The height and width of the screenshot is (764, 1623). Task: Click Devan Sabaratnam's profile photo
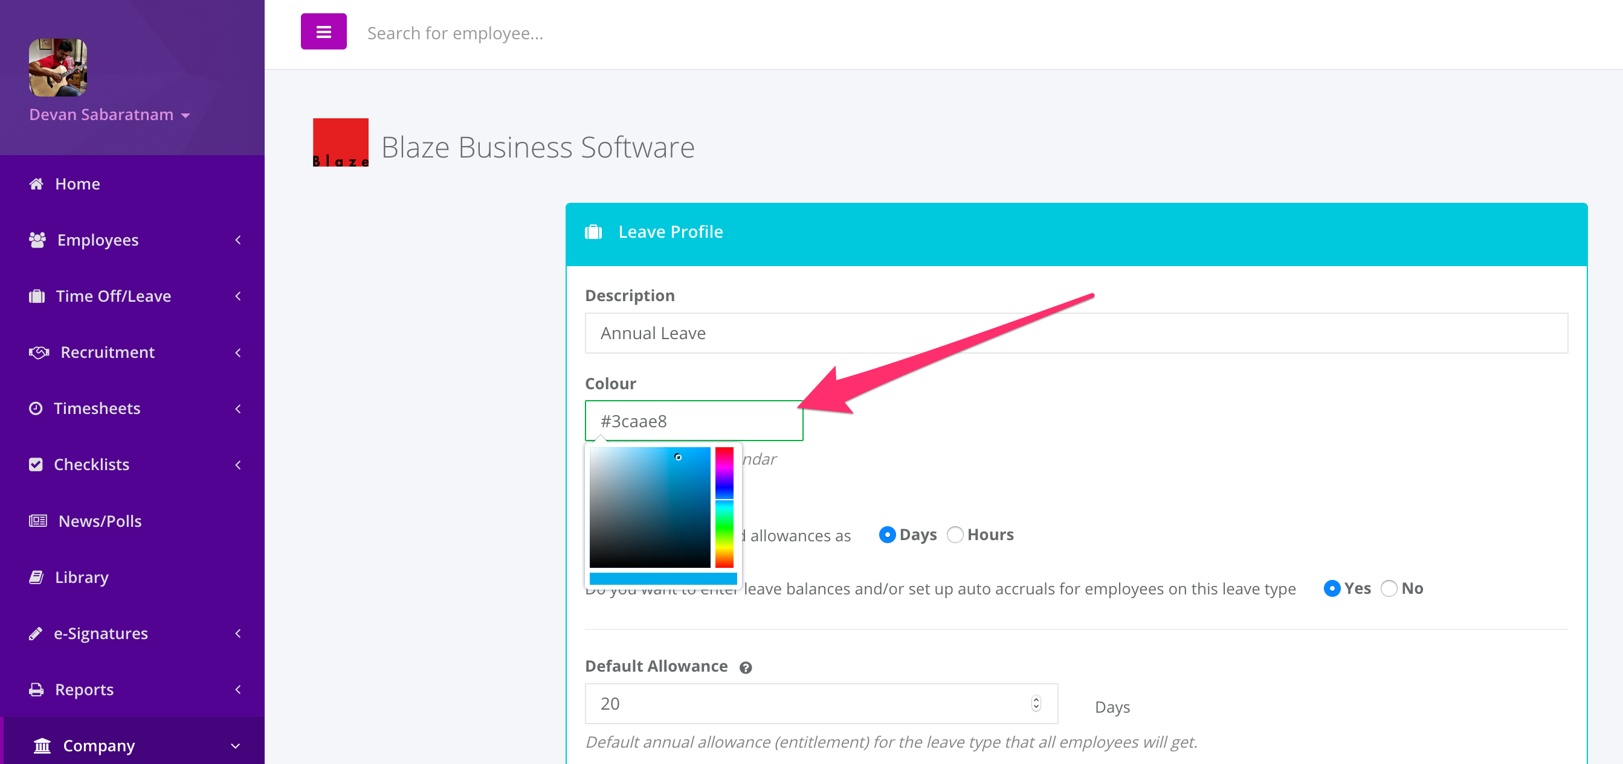(x=57, y=68)
